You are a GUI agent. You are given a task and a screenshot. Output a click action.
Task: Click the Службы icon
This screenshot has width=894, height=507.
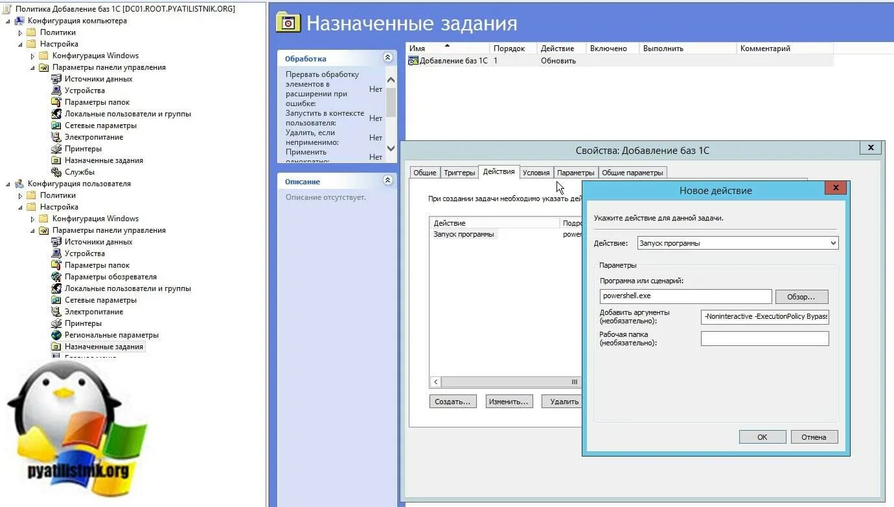tap(56, 171)
